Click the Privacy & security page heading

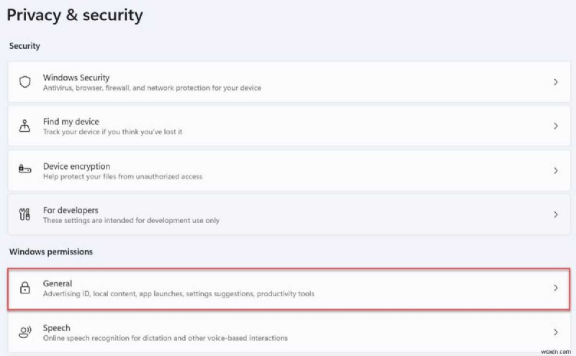point(75,15)
